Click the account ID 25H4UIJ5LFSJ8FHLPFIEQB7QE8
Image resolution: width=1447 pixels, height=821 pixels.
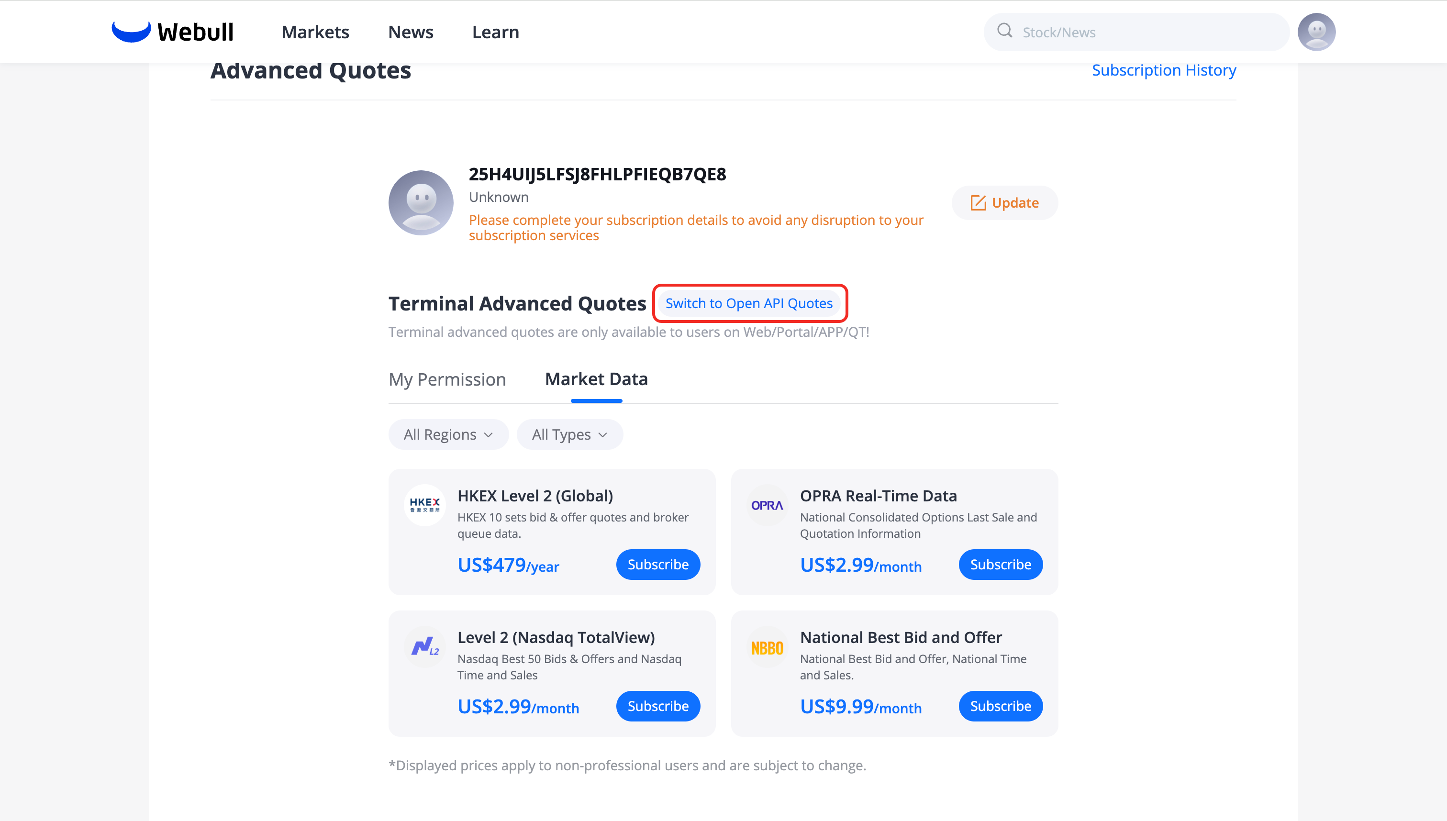597,174
